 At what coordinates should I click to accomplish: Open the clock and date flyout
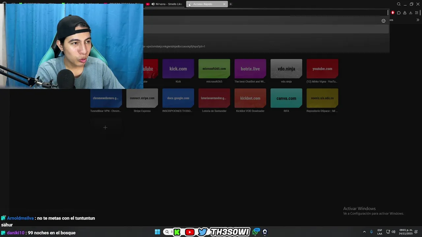click(x=406, y=232)
